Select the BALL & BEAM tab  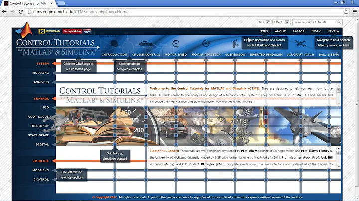[329, 55]
